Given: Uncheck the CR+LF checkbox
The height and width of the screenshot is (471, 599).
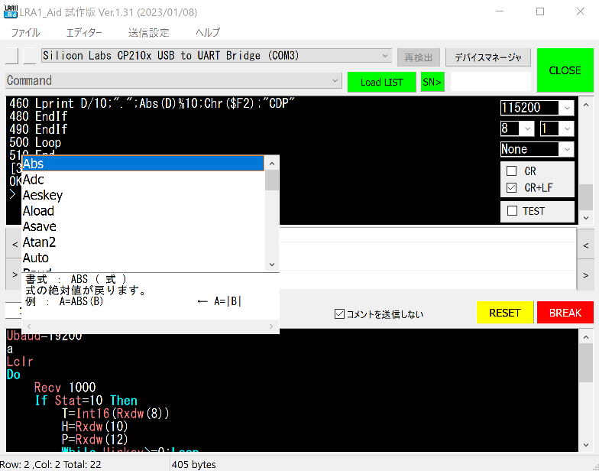Looking at the screenshot, I should 512,187.
